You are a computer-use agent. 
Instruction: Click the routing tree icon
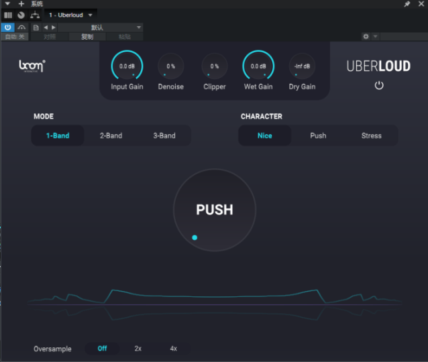[x=34, y=15]
